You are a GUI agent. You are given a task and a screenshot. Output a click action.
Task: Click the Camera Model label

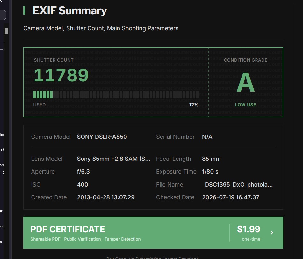[51, 137]
